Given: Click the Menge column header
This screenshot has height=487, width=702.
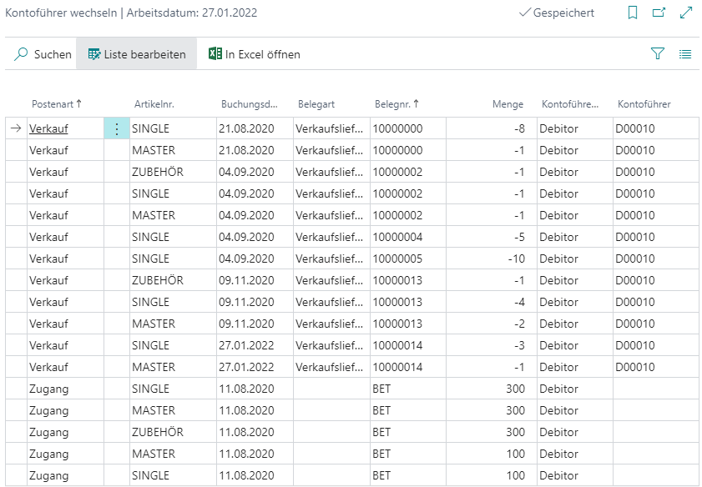Looking at the screenshot, I should point(508,104).
